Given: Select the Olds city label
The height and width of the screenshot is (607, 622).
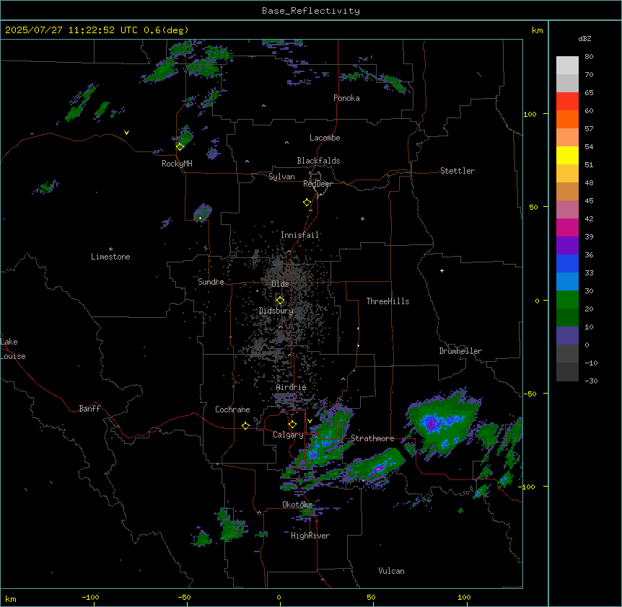Looking at the screenshot, I should click(x=280, y=284).
